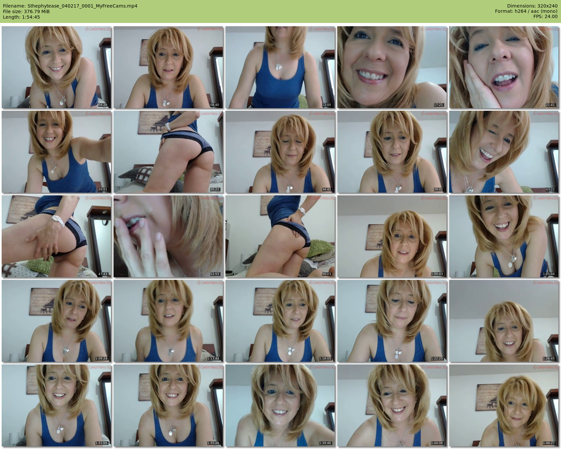The image size is (561, 449).
Task: Open the frame stamped 1:39:46
Action: [280, 405]
